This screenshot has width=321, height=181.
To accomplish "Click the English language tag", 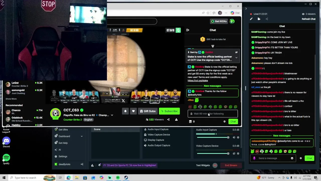I will pos(88,120).
